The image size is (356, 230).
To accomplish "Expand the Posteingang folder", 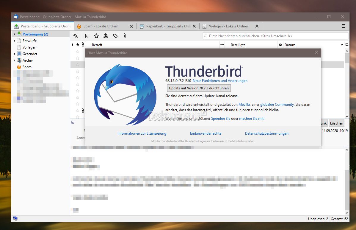I will 14,34.
